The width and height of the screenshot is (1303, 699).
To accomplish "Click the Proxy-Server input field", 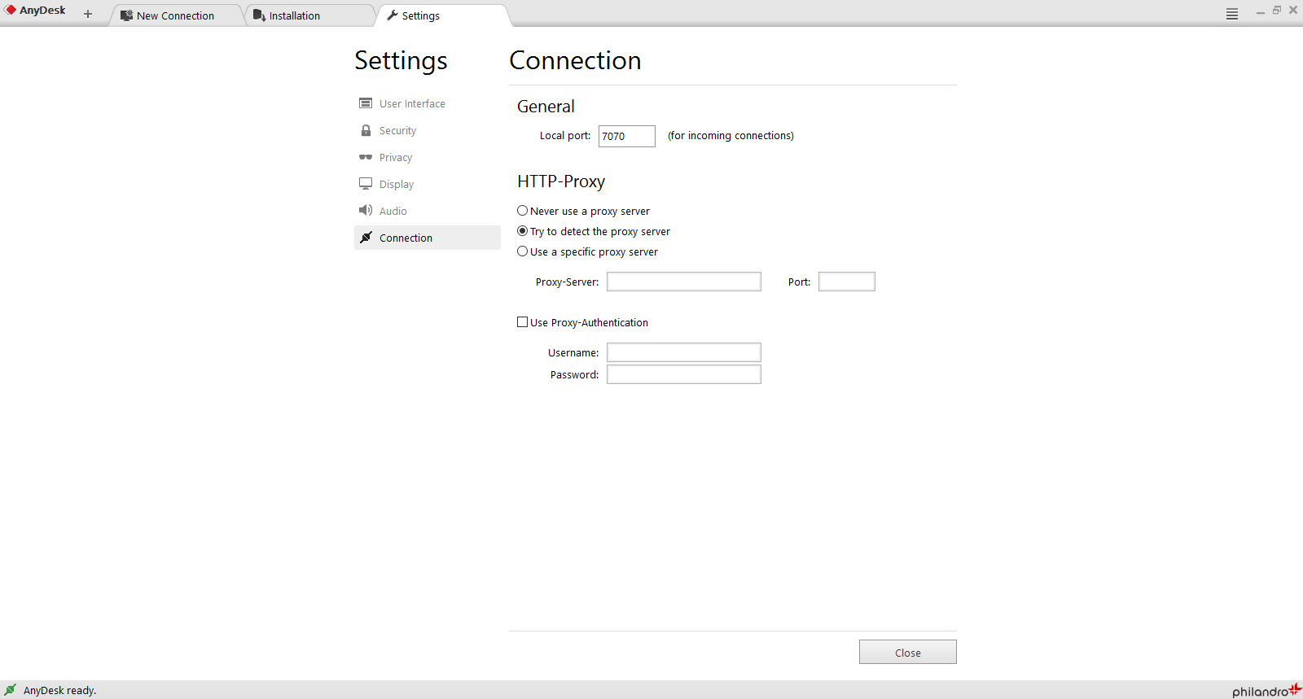I will point(684,282).
